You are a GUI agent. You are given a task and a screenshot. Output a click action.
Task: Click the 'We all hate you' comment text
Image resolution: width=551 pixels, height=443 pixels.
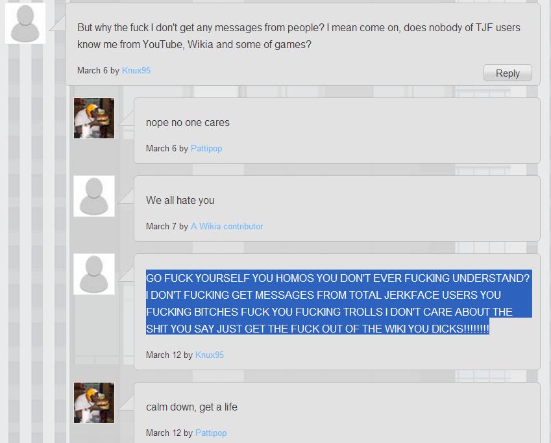(180, 201)
